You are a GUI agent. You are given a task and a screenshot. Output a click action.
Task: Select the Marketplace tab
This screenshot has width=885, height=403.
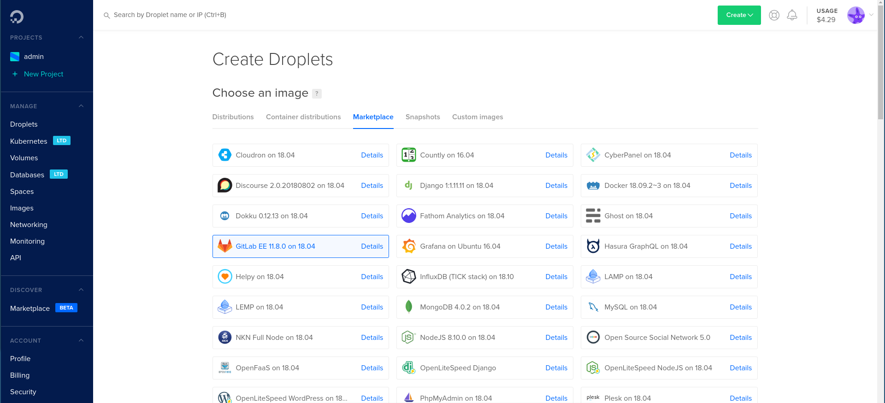coord(373,117)
